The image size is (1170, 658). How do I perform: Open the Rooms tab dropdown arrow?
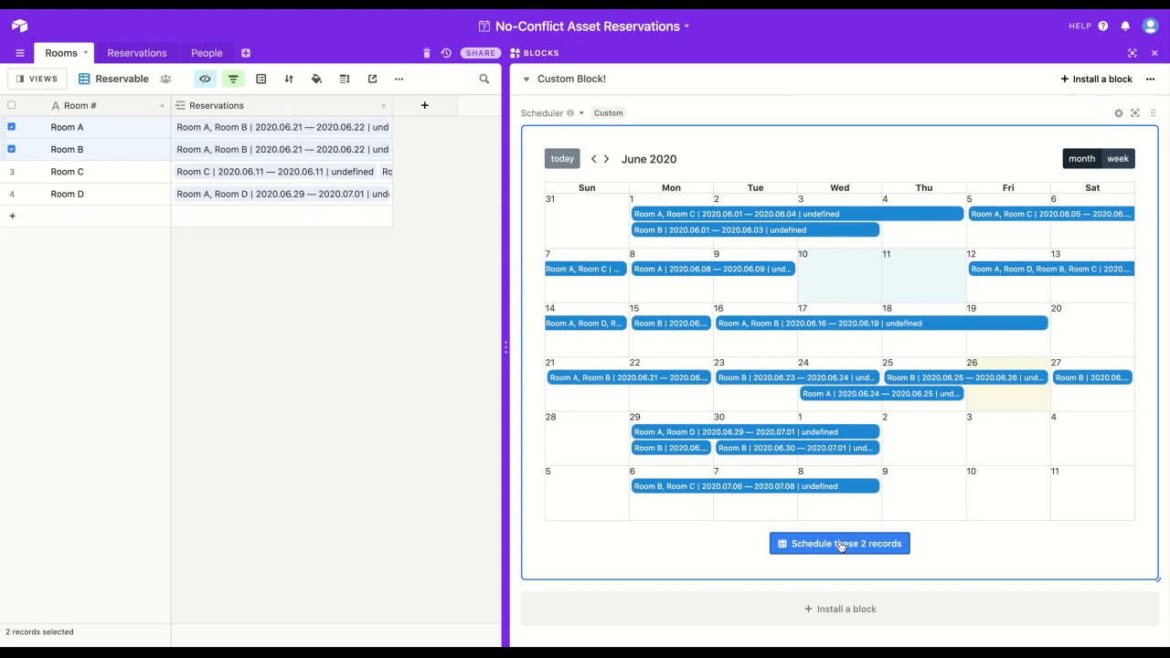tap(85, 53)
